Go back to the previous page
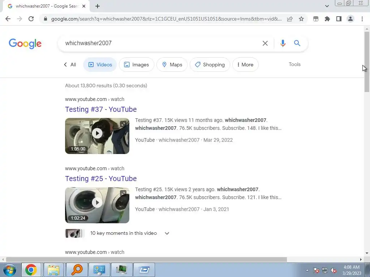This screenshot has width=370, height=277. point(8,19)
